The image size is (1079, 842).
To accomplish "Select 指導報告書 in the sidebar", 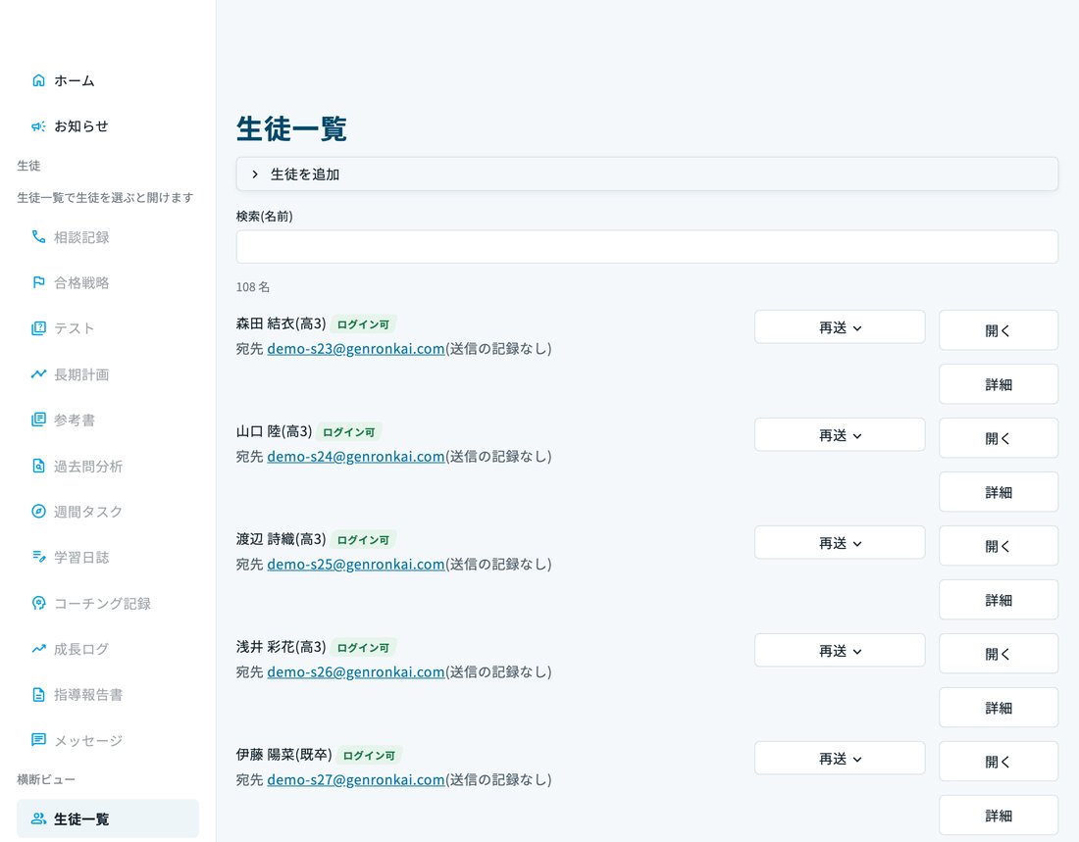I will 108,694.
